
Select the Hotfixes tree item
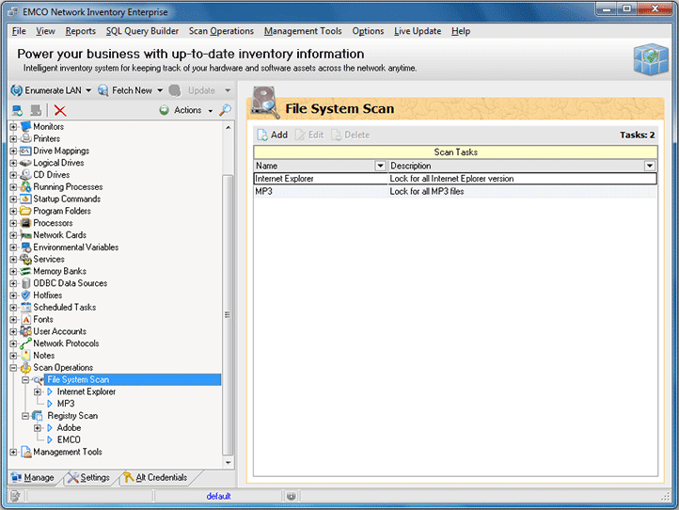click(49, 295)
